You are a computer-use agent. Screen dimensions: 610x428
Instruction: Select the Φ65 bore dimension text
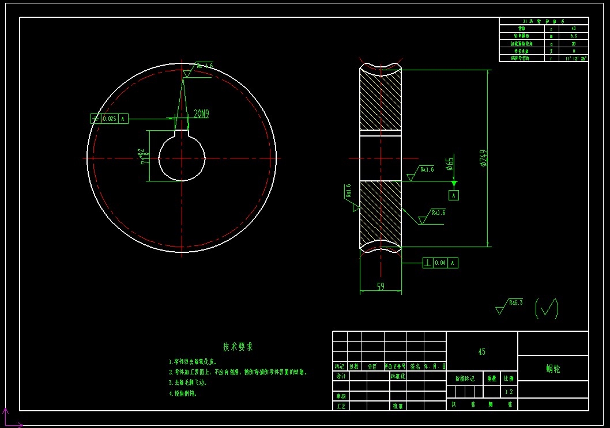click(x=450, y=164)
